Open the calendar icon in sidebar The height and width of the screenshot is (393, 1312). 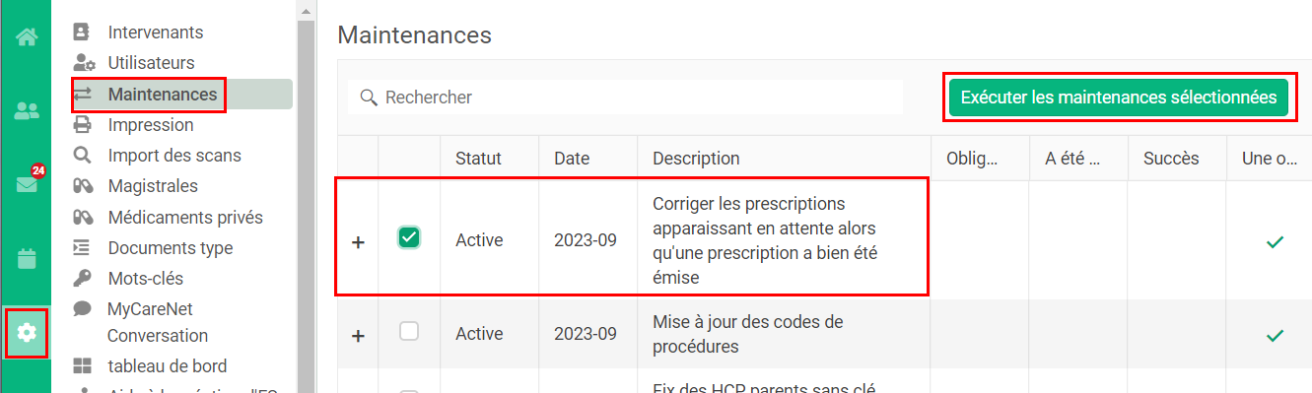27,259
